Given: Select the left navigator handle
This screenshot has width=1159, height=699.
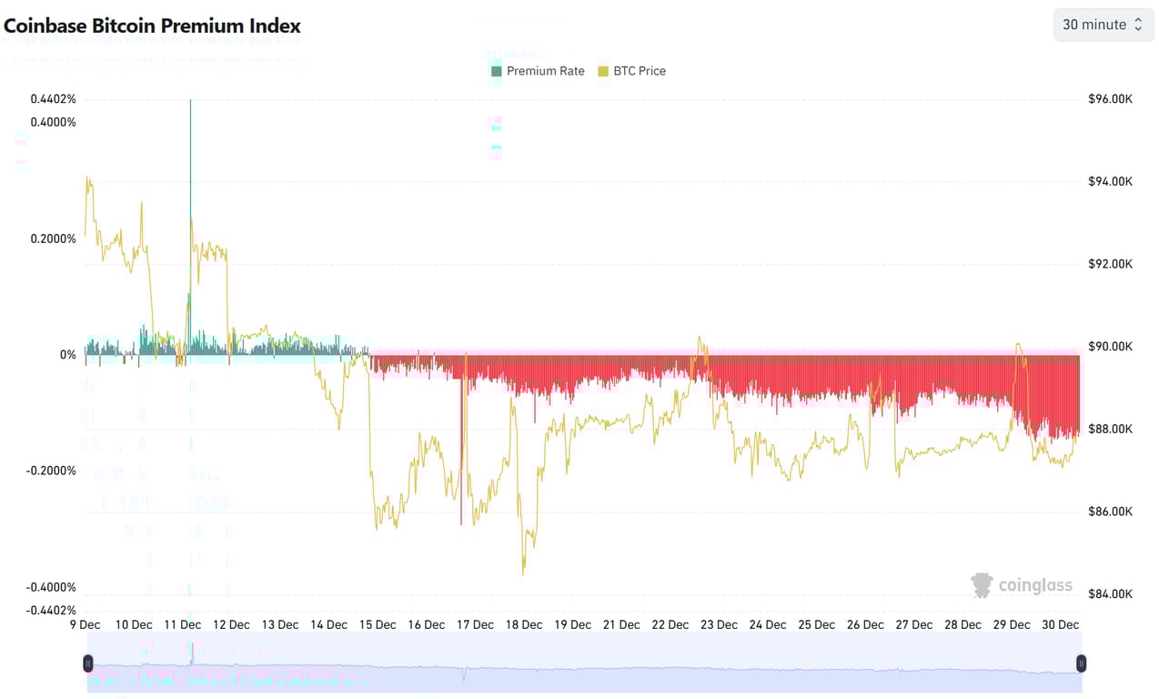Looking at the screenshot, I should point(88,664).
